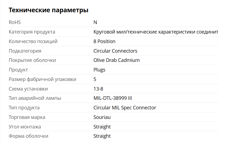Screen dimensions: 232x147
Task: Click the Plugs product value
Action: pos(99,70)
